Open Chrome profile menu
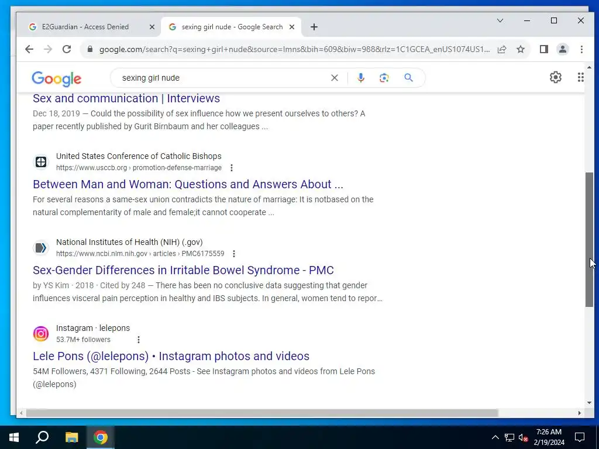The image size is (599, 449). (x=563, y=49)
